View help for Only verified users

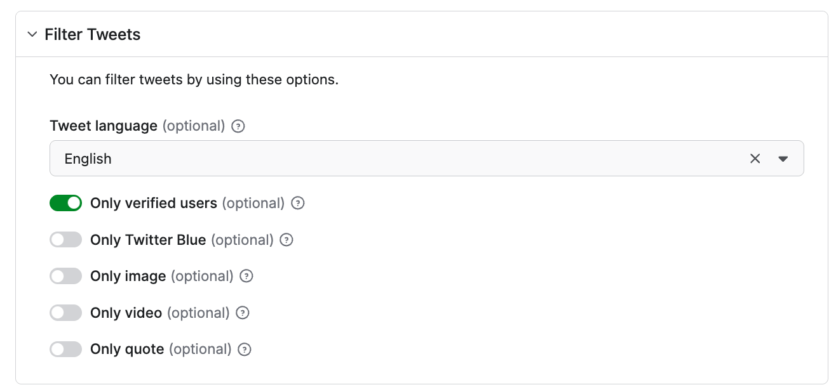(297, 203)
